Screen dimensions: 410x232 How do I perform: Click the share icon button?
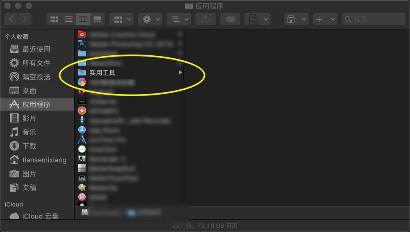point(205,19)
